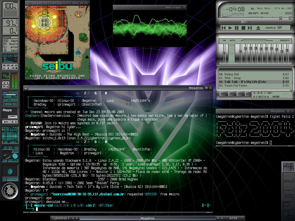The image size is (295, 221).
Task: Open file with XMMS eject icon
Action: point(258,28)
